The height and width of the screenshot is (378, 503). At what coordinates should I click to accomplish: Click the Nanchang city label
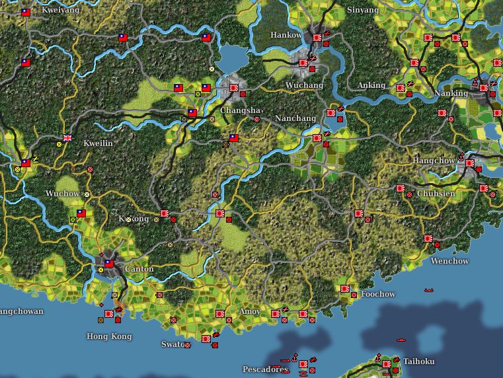295,118
